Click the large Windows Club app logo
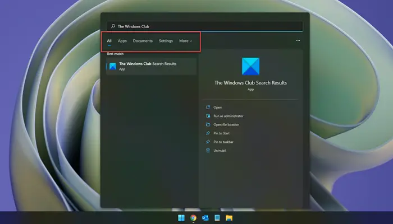 click(250, 66)
